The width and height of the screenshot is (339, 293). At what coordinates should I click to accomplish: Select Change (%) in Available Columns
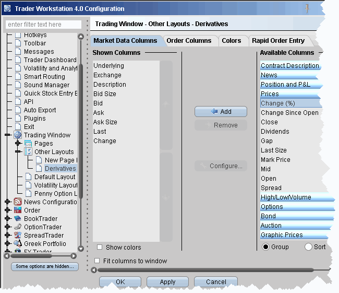[291, 103]
